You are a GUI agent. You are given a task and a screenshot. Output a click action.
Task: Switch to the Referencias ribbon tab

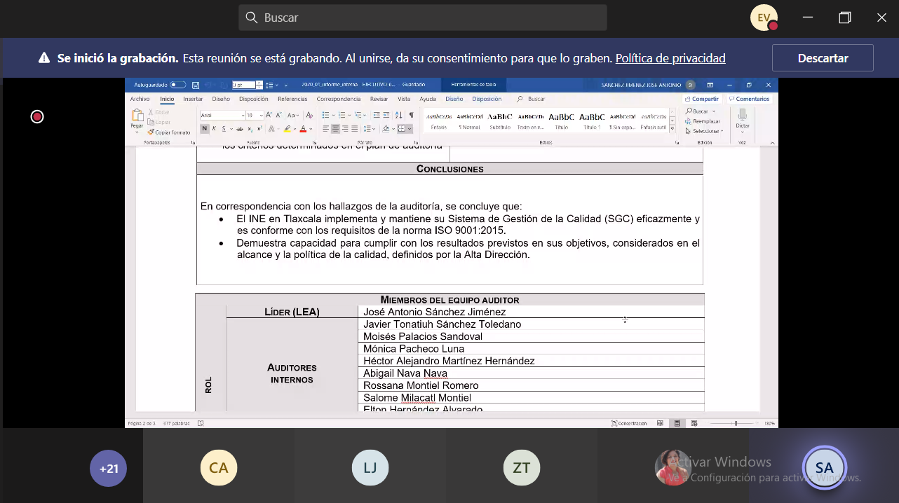pos(292,99)
